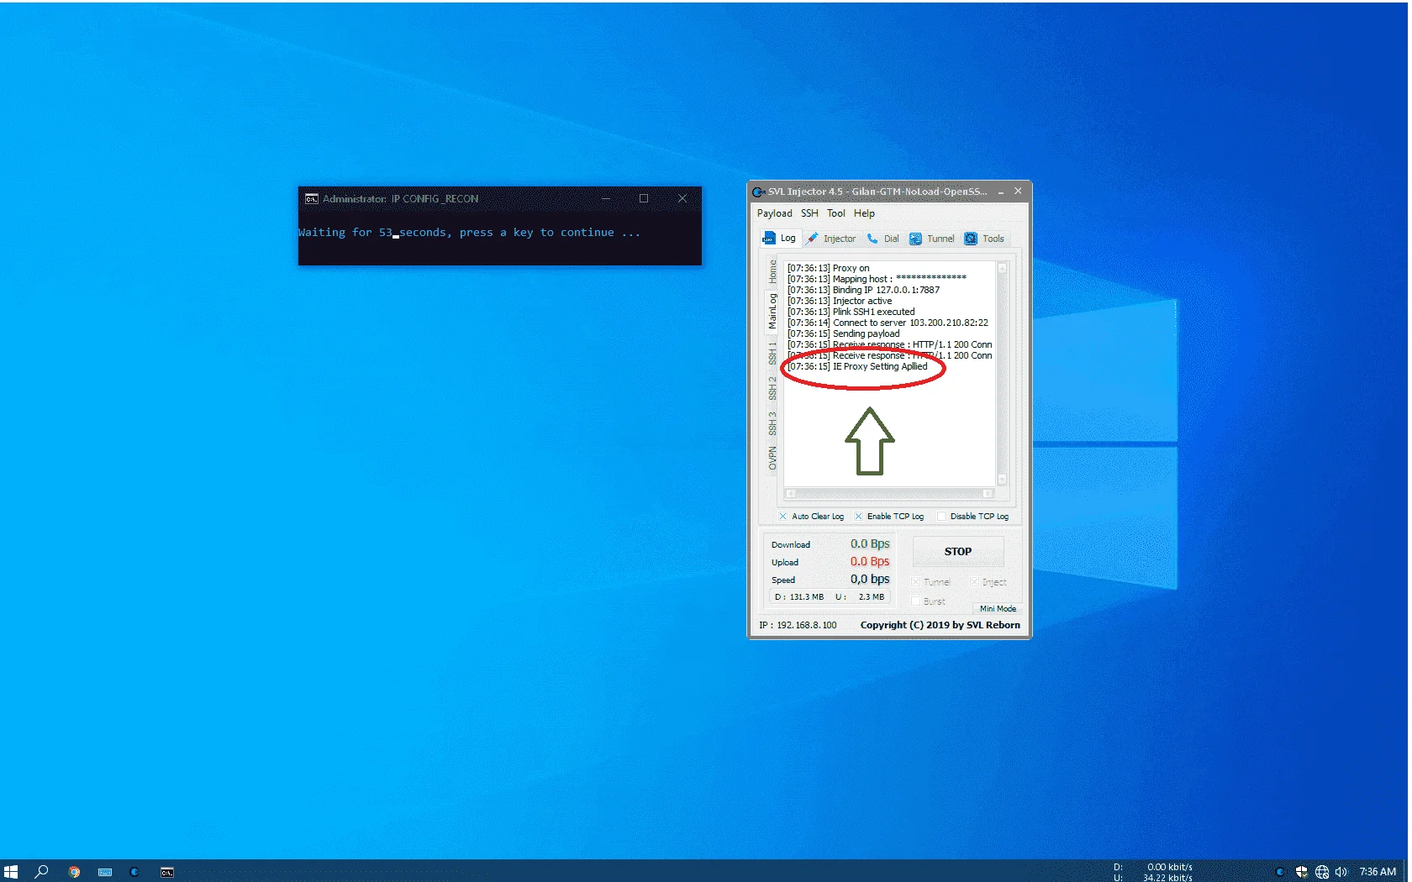The width and height of the screenshot is (1412, 882).
Task: Select the SSH 2 vertical side tab
Action: 772,388
